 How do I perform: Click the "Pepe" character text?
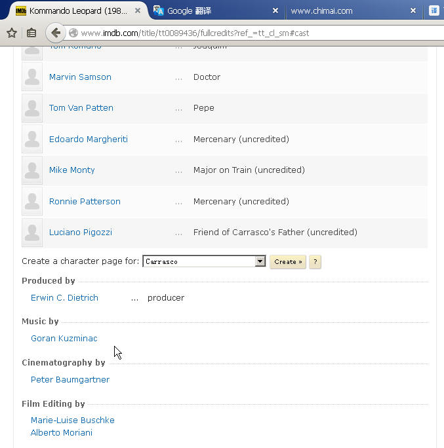pos(204,108)
